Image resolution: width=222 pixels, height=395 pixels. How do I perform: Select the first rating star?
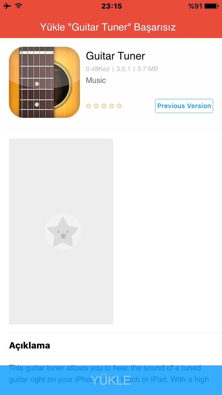(x=89, y=106)
